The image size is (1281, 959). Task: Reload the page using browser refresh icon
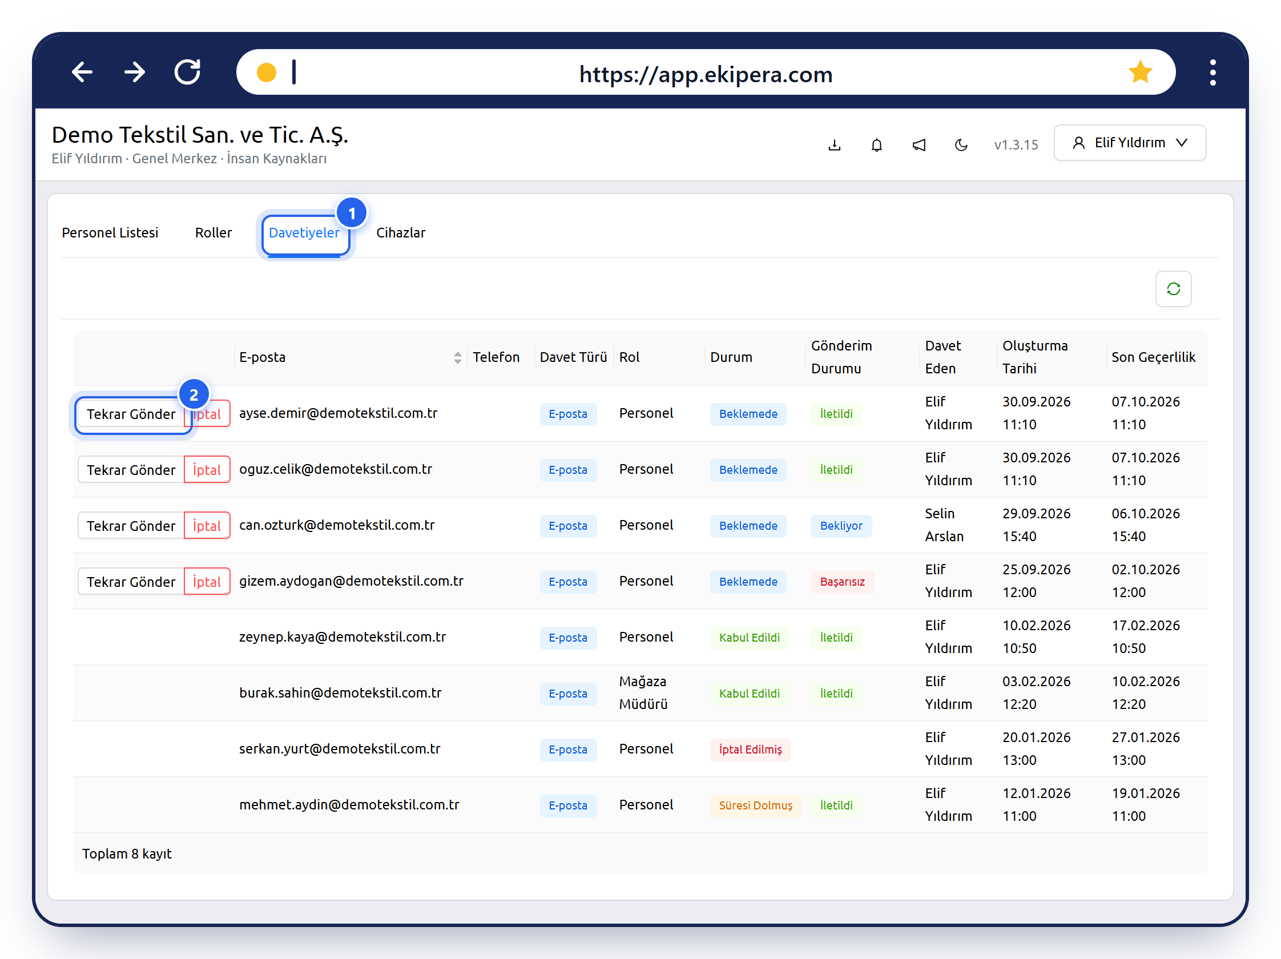tap(188, 72)
